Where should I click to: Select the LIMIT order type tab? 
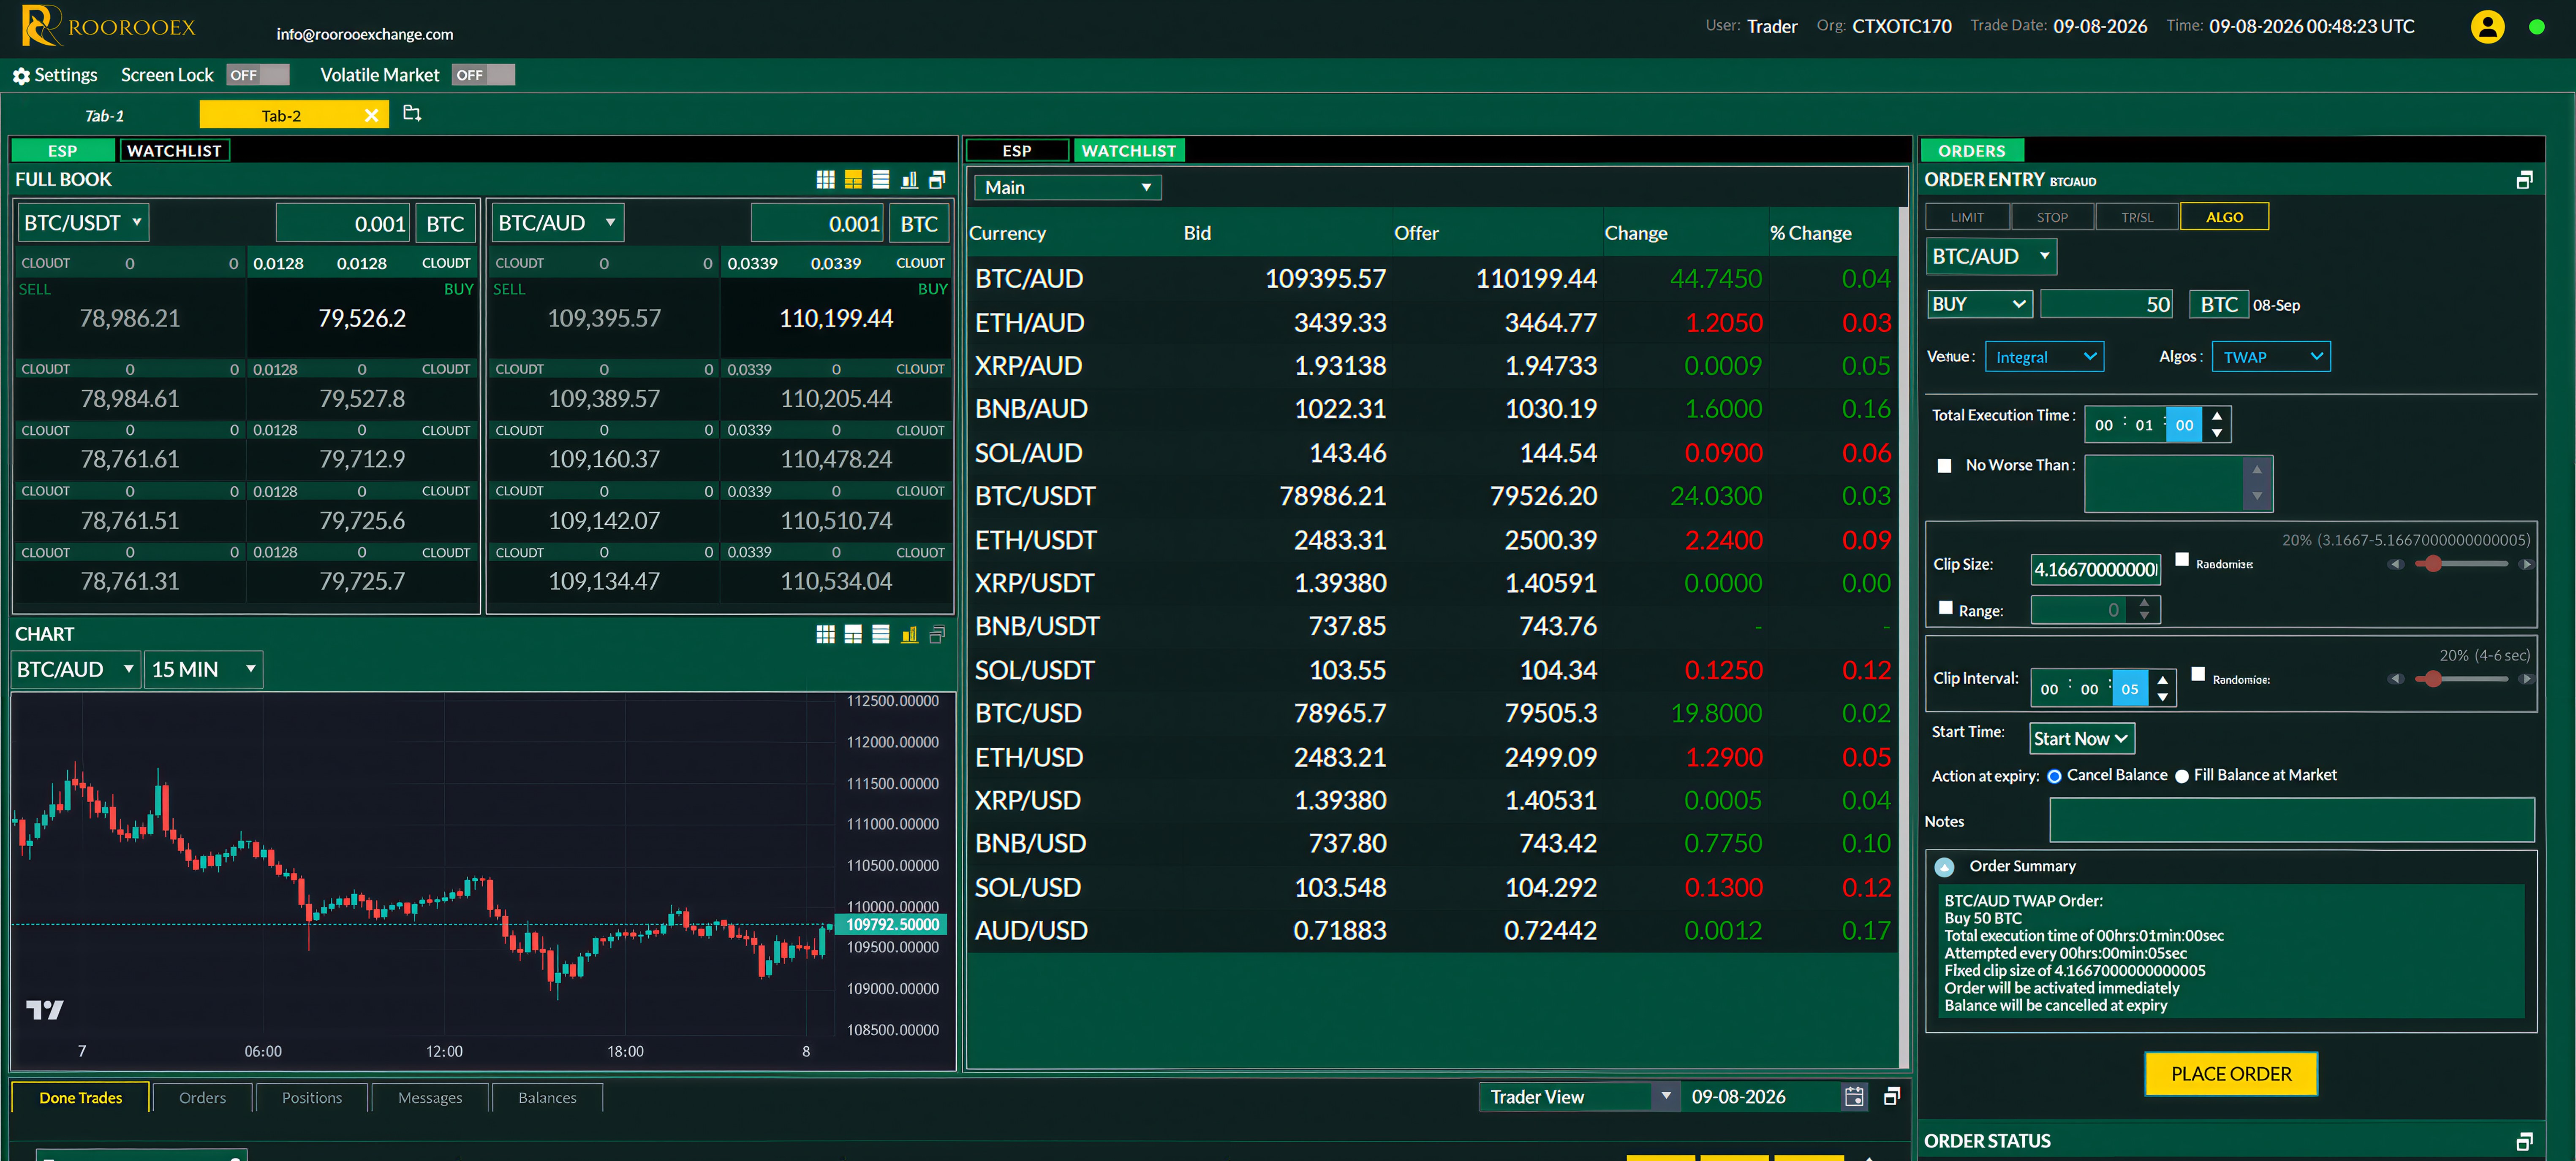(1967, 218)
